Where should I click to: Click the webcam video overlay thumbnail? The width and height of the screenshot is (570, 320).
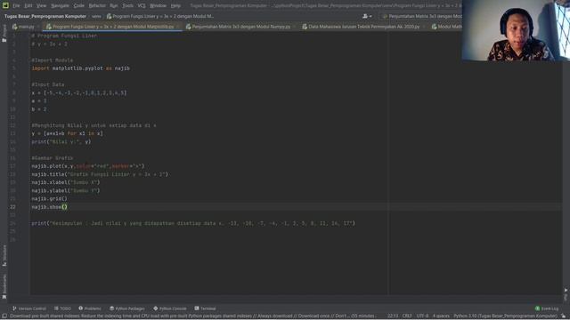coord(516,30)
